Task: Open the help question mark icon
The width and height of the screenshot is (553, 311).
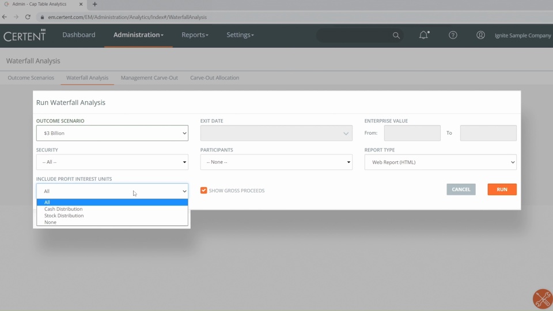Action: (x=453, y=35)
